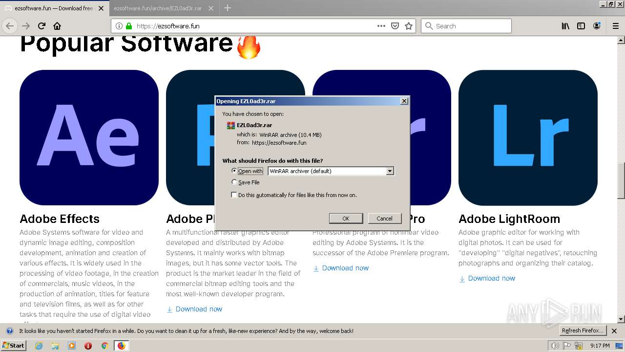Click the taskbar clock showing 9:17 PM
Image resolution: width=625 pixels, height=352 pixels.
(x=600, y=346)
